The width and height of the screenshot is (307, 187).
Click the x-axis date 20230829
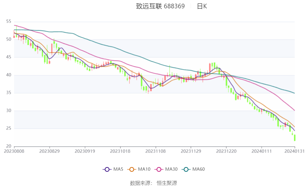(x=49, y=151)
